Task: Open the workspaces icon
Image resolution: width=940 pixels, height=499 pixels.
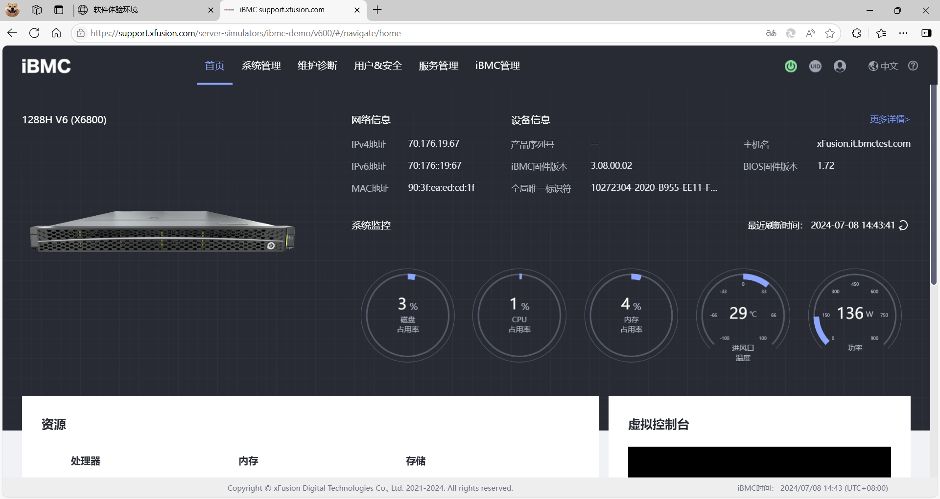Action: (37, 10)
